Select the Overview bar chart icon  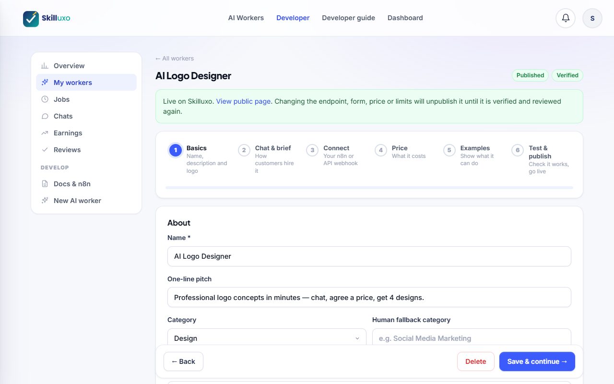[45, 66]
